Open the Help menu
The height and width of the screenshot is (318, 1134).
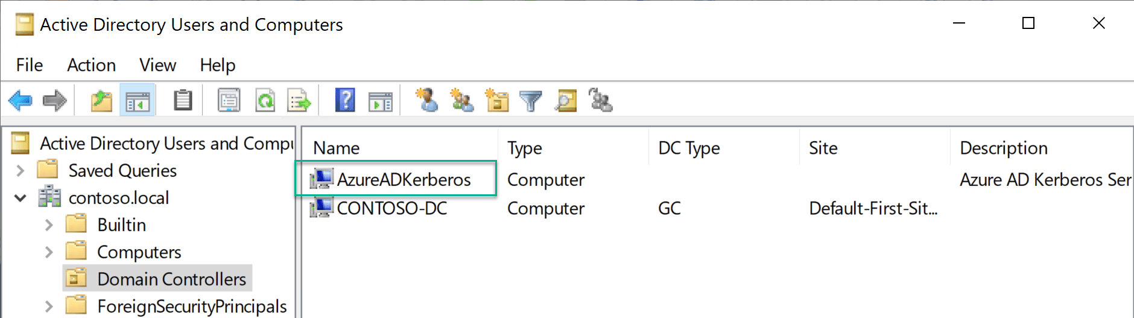click(218, 65)
